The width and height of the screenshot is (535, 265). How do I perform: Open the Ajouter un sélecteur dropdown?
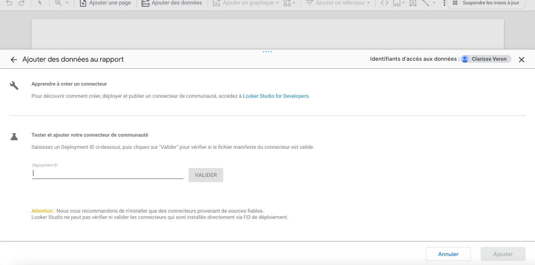click(x=338, y=3)
